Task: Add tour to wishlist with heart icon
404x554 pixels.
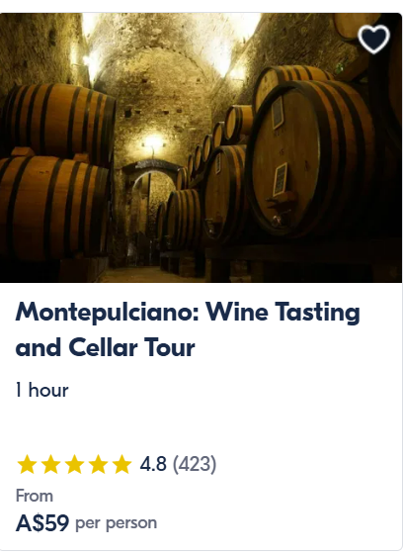Action: pyautogui.click(x=373, y=39)
